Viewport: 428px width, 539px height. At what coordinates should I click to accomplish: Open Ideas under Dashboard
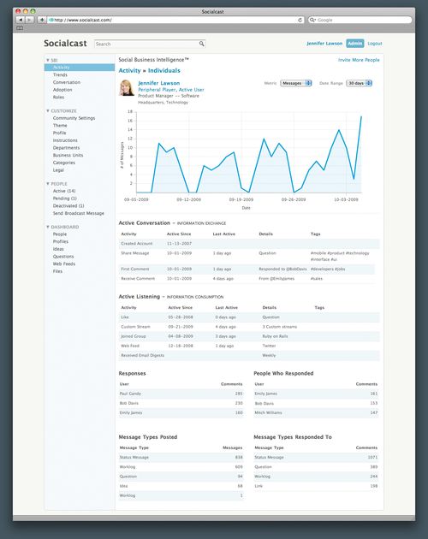tap(58, 249)
